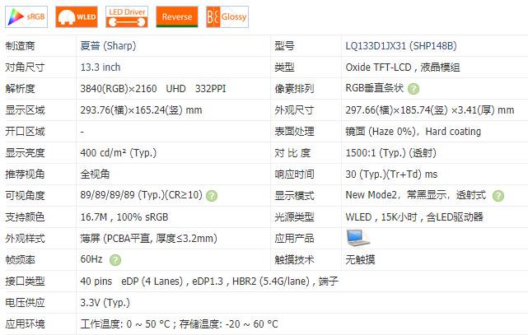The width and height of the screenshot is (528, 335).
Task: Click the Glossy surface badge
Action: 227,16
